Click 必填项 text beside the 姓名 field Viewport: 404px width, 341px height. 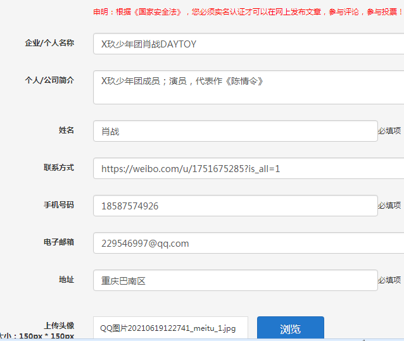pos(389,131)
